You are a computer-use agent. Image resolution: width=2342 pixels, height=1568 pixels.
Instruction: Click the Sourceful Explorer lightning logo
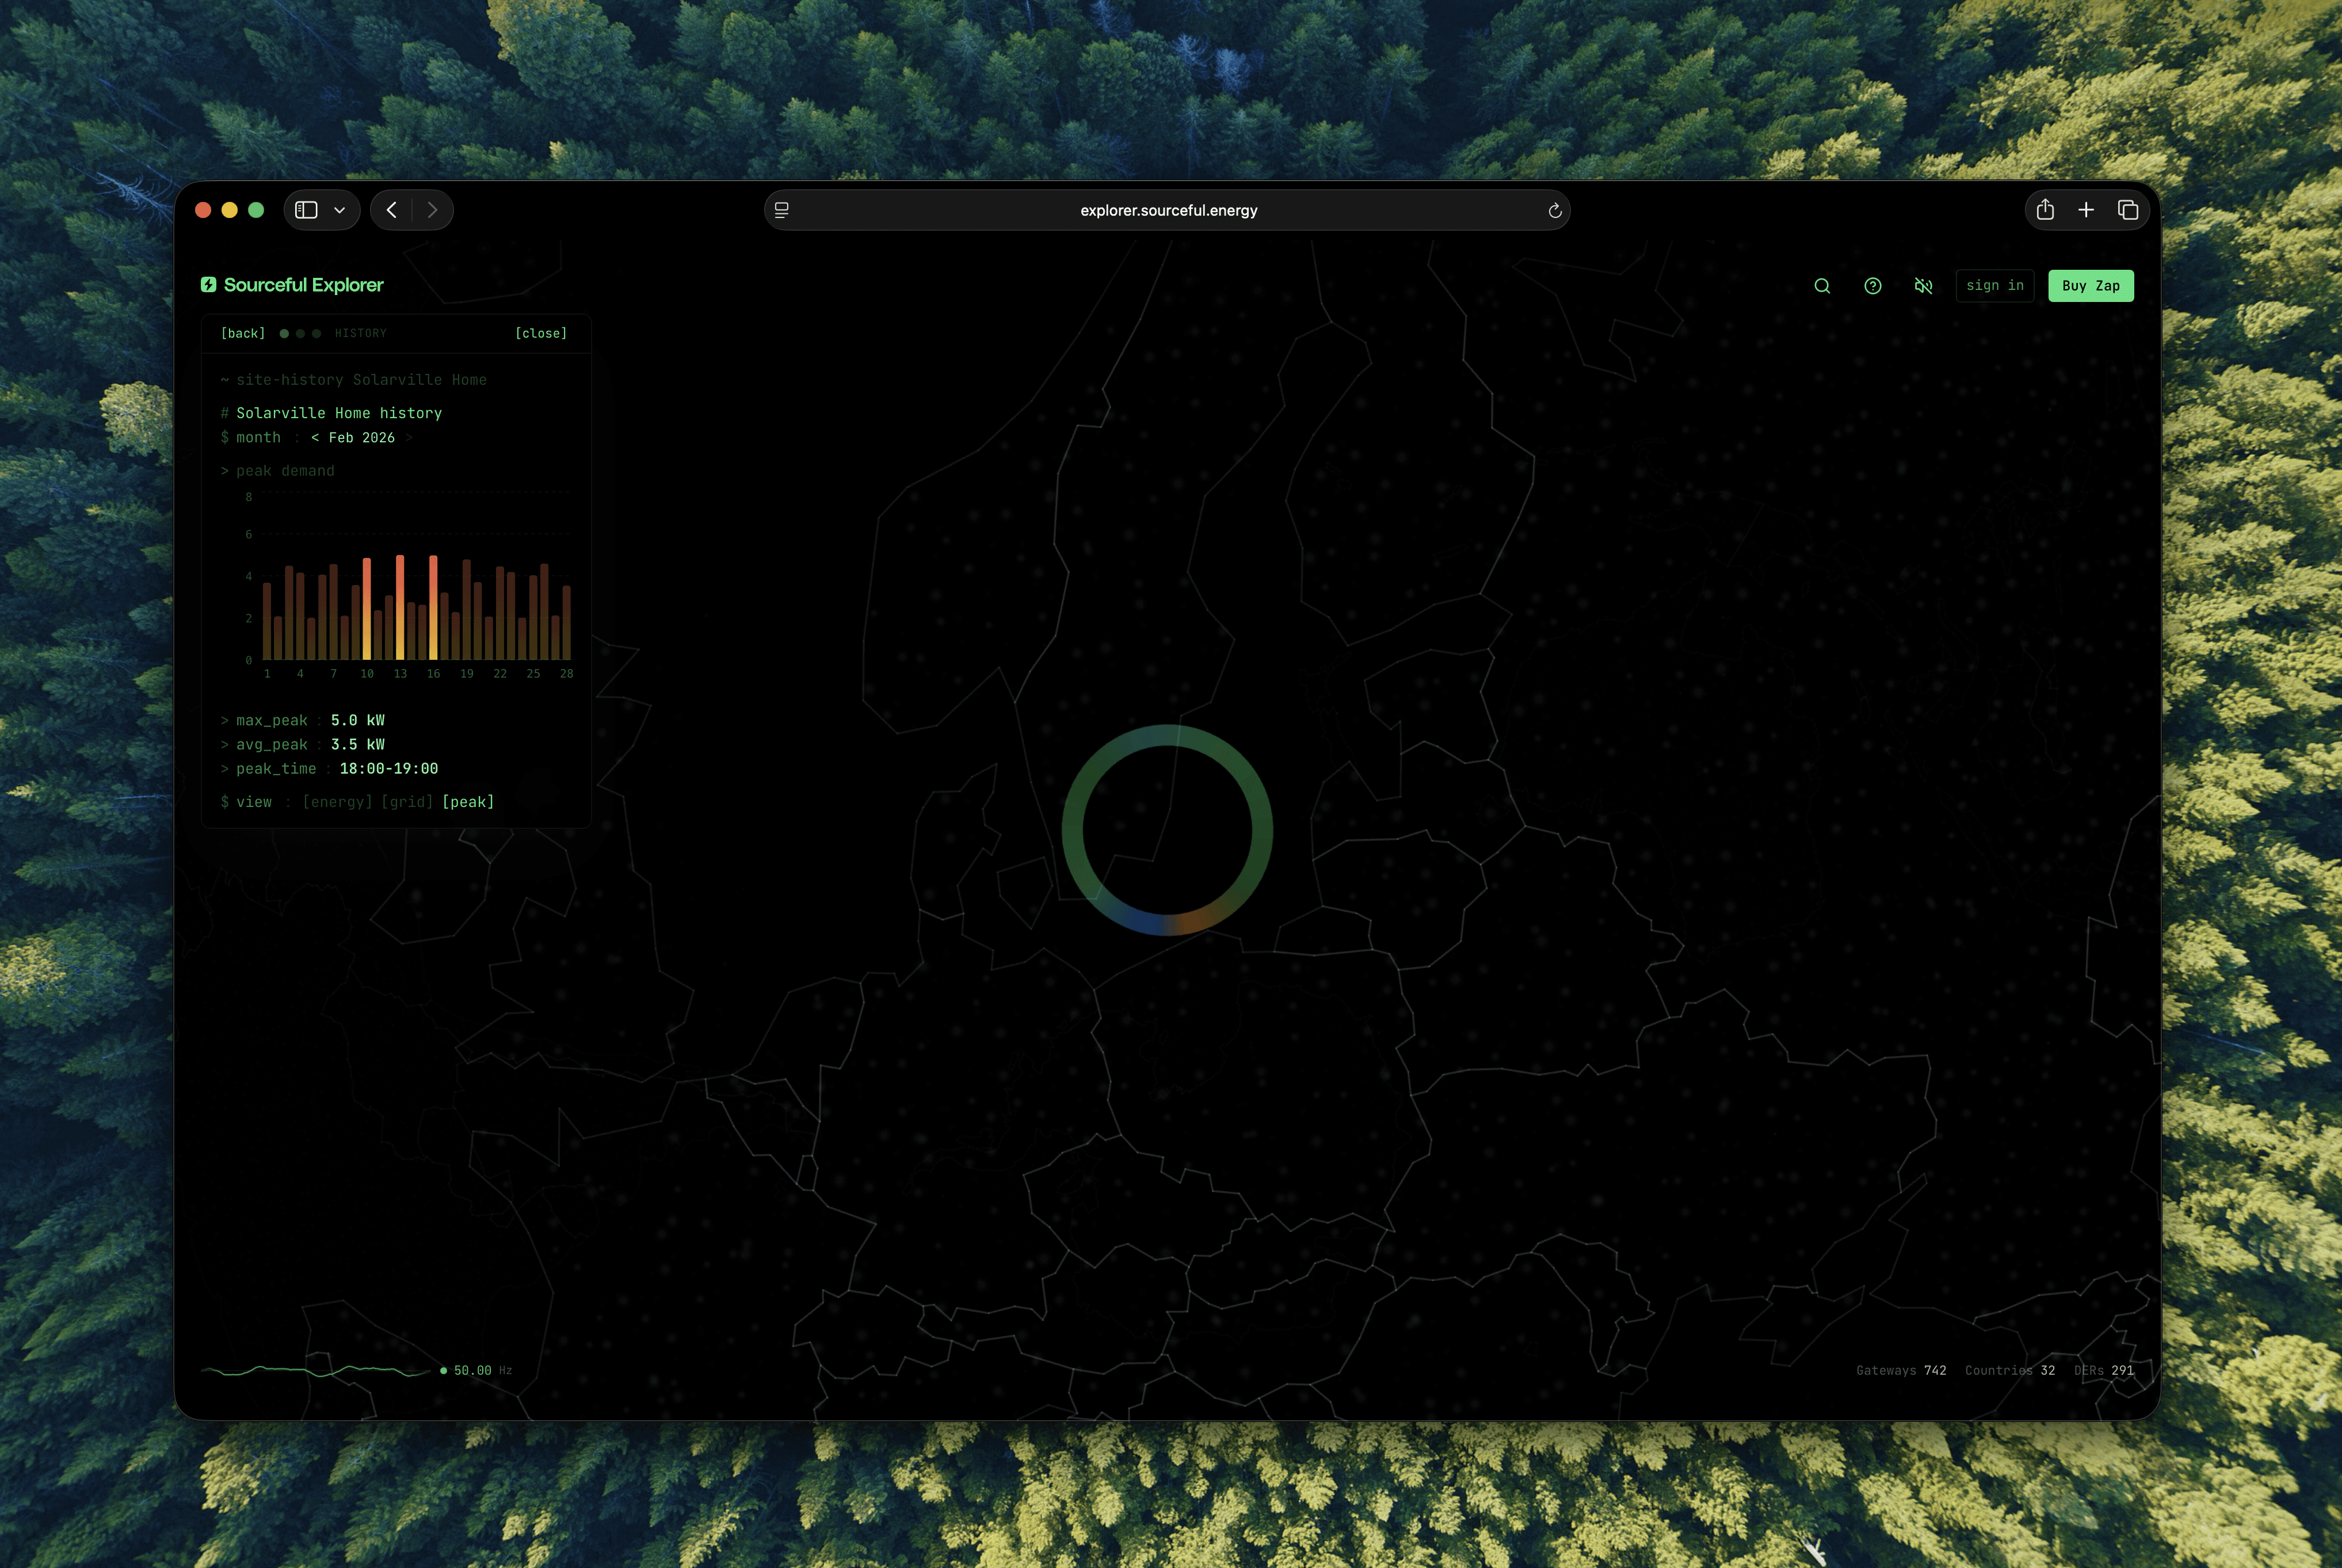point(209,285)
